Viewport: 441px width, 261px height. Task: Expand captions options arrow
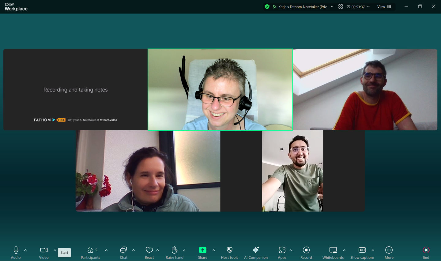point(373,250)
